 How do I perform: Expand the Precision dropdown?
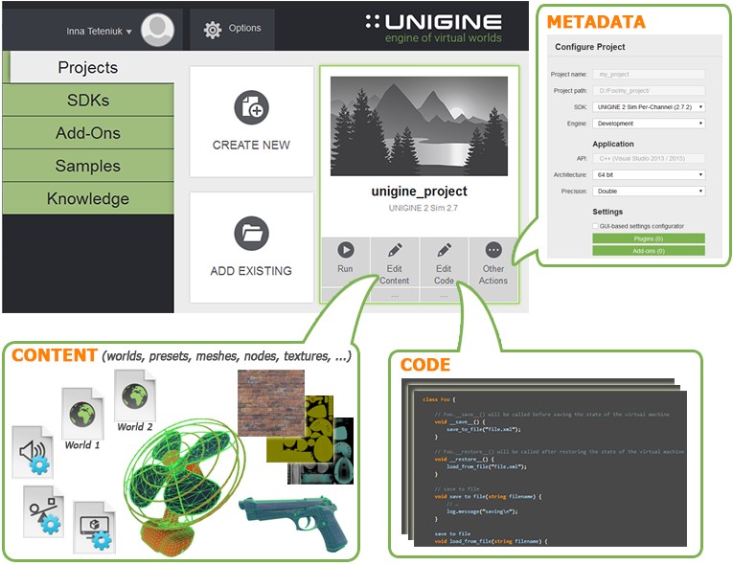[x=649, y=191]
